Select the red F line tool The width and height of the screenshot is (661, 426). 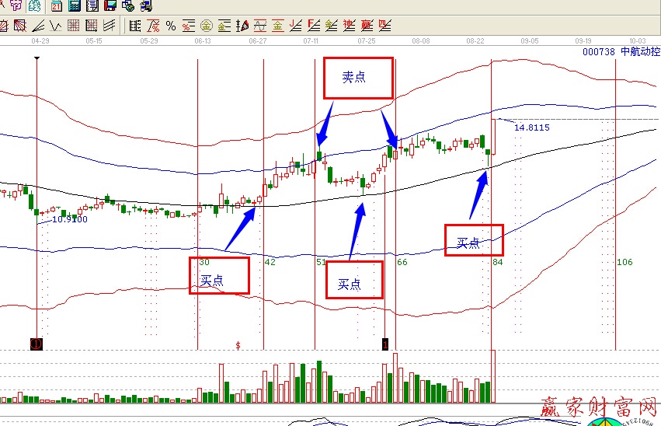(313, 26)
